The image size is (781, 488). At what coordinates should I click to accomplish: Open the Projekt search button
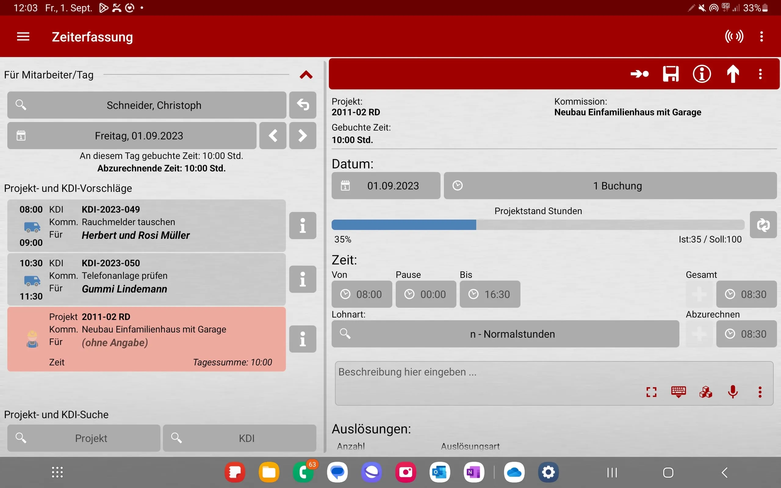tap(84, 438)
